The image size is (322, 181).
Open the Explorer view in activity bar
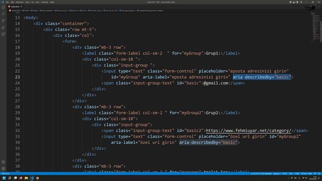click(4, 8)
